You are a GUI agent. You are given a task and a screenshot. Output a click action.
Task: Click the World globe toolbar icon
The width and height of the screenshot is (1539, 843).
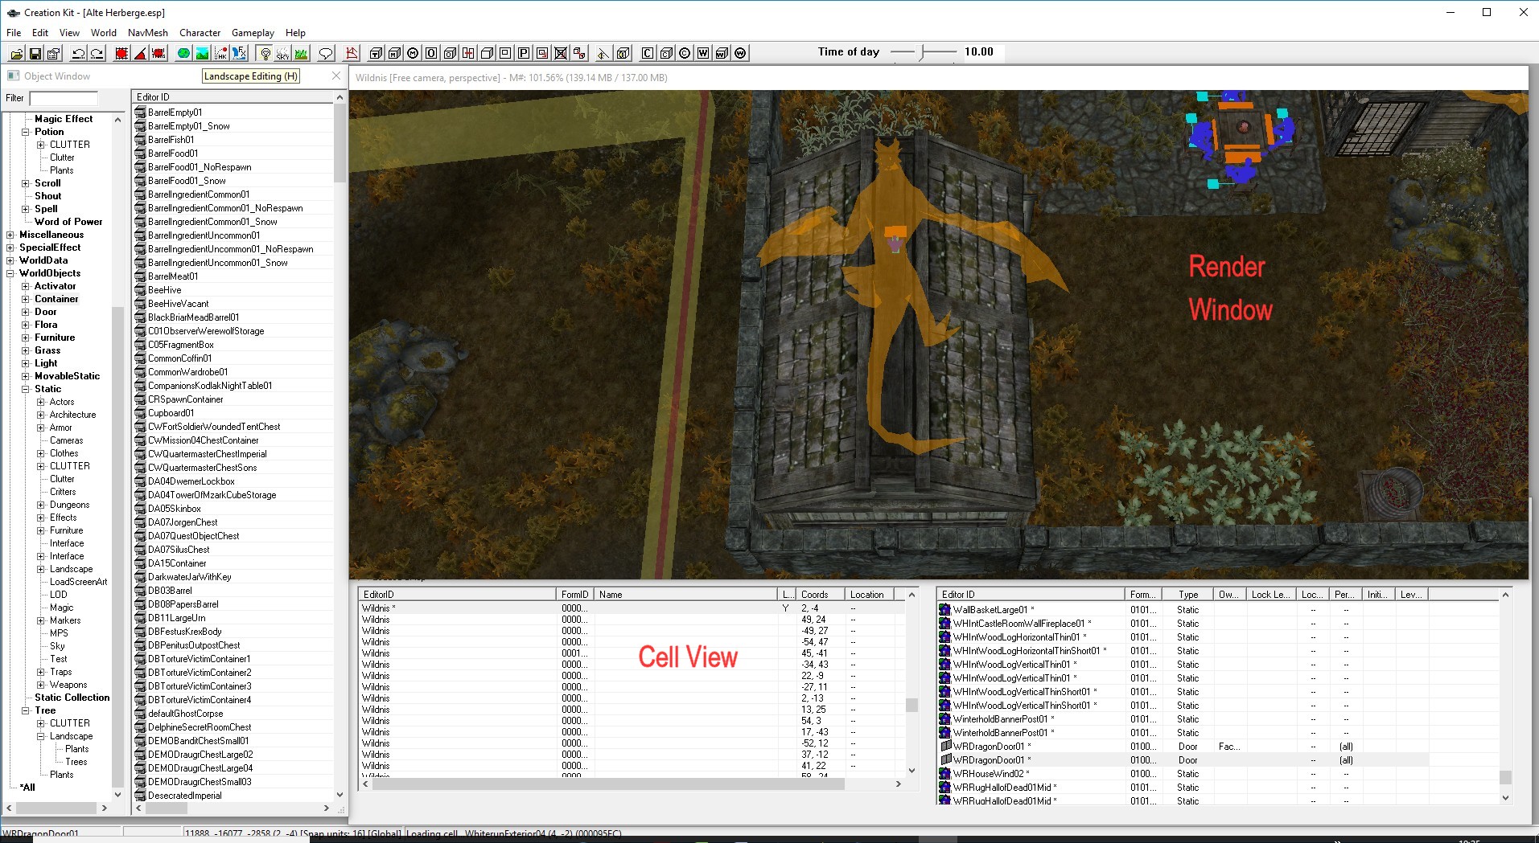[x=183, y=54]
